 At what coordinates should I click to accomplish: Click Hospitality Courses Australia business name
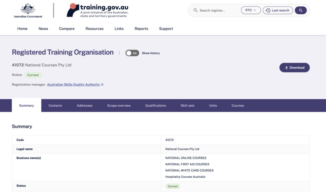(185, 177)
